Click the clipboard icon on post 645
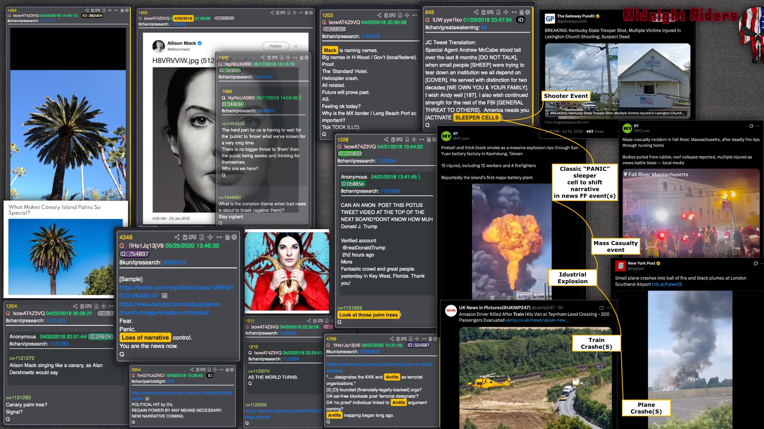Viewport: 764px width, 429px height. 522,12
